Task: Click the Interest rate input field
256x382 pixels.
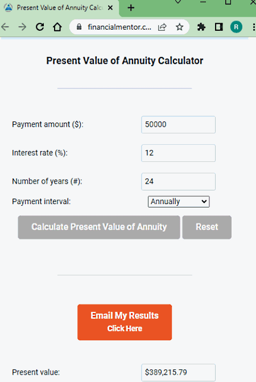Action: (x=178, y=153)
